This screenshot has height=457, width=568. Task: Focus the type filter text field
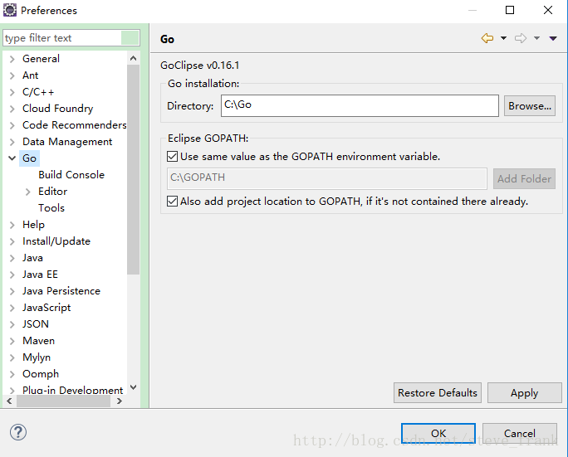pyautogui.click(x=62, y=38)
